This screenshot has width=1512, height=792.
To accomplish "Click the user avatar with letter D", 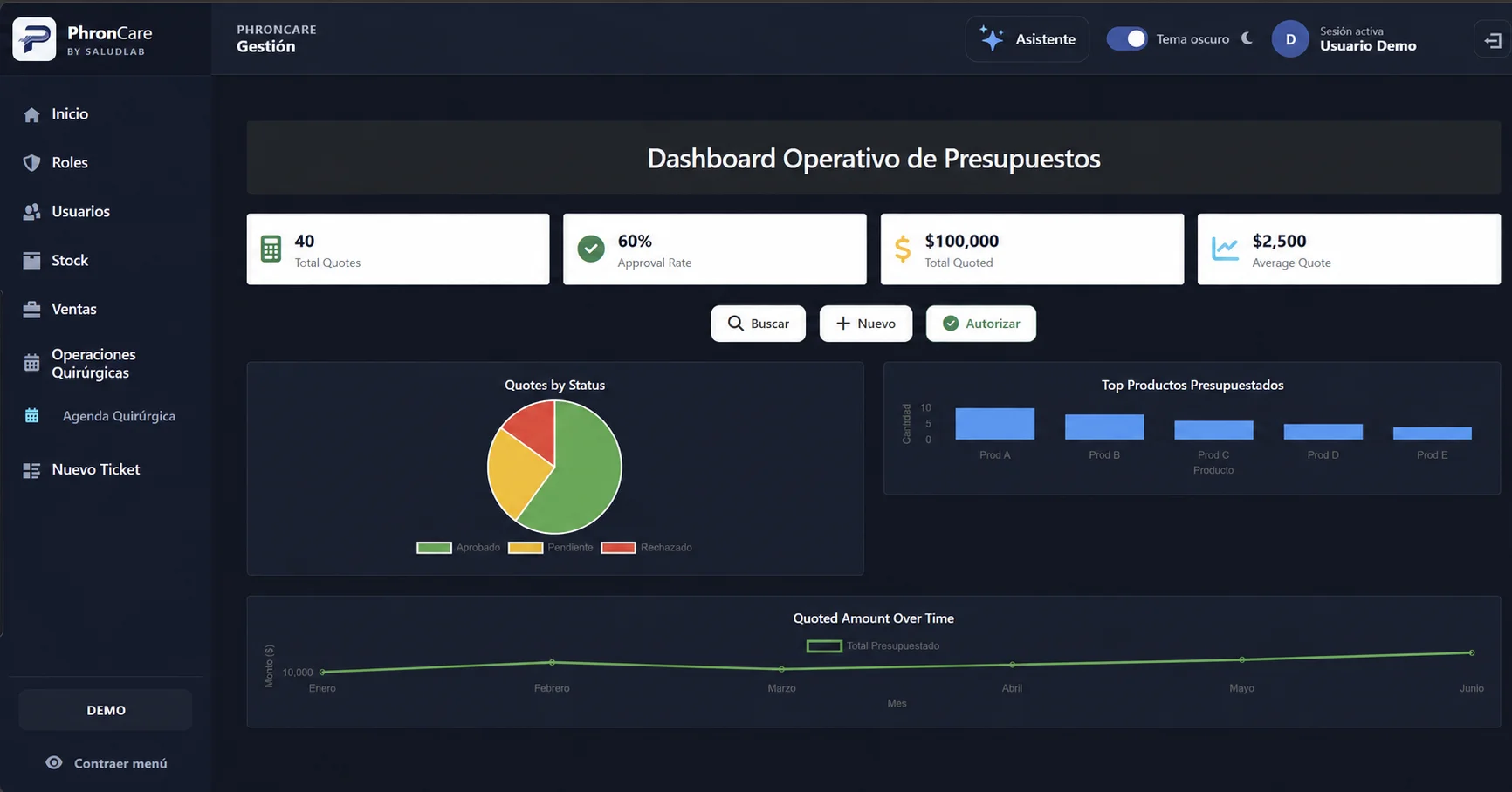I will point(1290,39).
